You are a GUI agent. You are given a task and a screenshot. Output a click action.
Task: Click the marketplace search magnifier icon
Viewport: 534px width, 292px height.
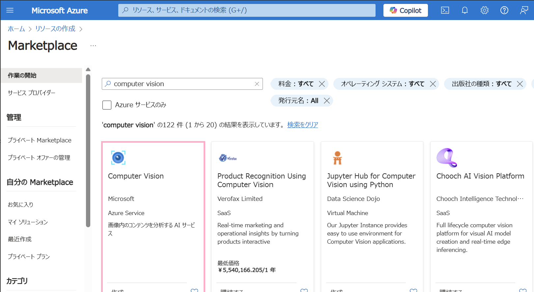click(108, 84)
